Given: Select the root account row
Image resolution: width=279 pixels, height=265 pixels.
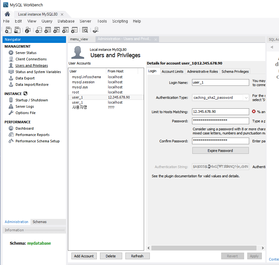Looking at the screenshot, I should pos(106,92).
